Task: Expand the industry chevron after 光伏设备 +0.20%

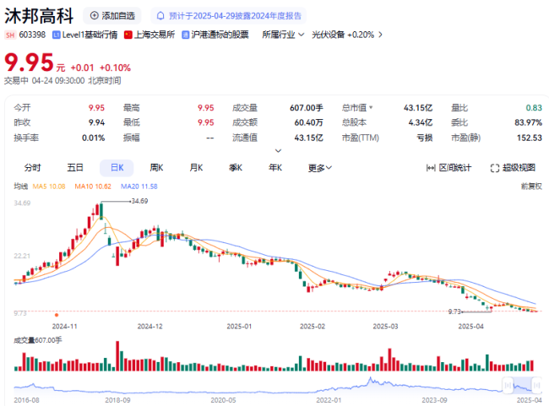Action: click(x=381, y=35)
